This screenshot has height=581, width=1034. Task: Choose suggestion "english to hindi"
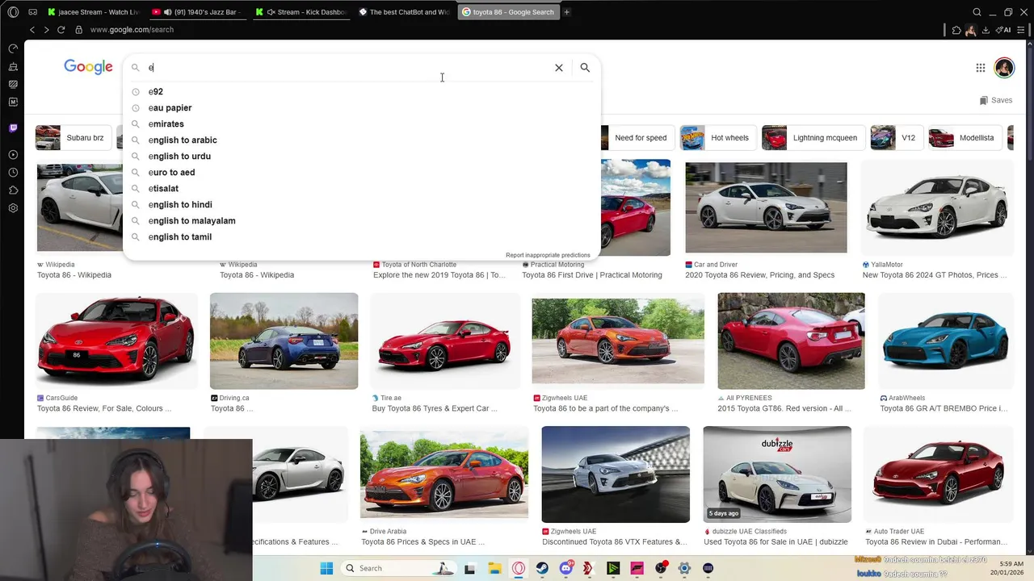(x=361, y=205)
